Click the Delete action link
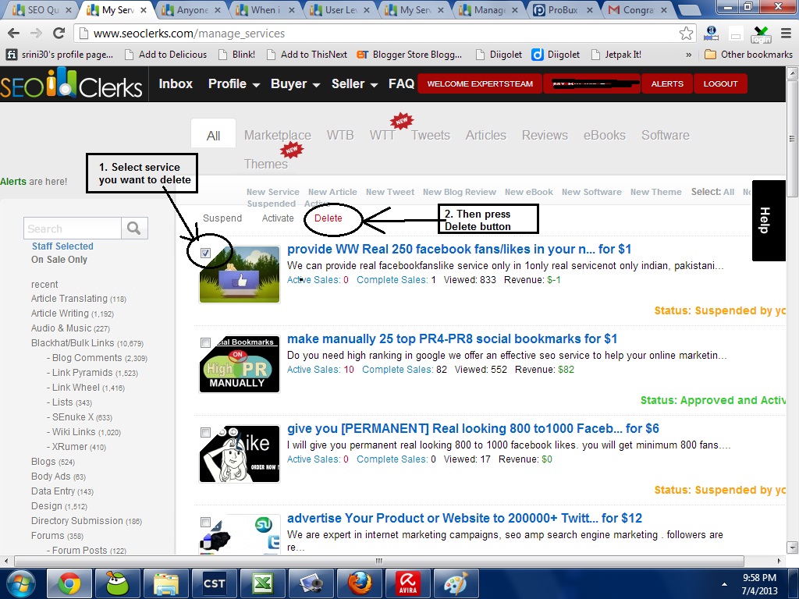 328,218
